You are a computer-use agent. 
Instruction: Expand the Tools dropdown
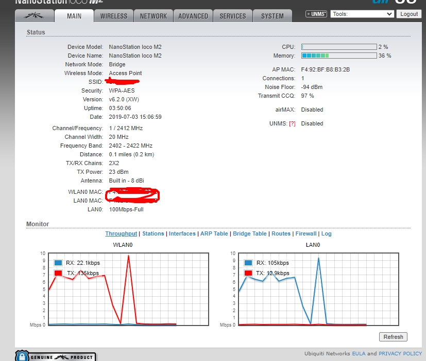click(362, 14)
